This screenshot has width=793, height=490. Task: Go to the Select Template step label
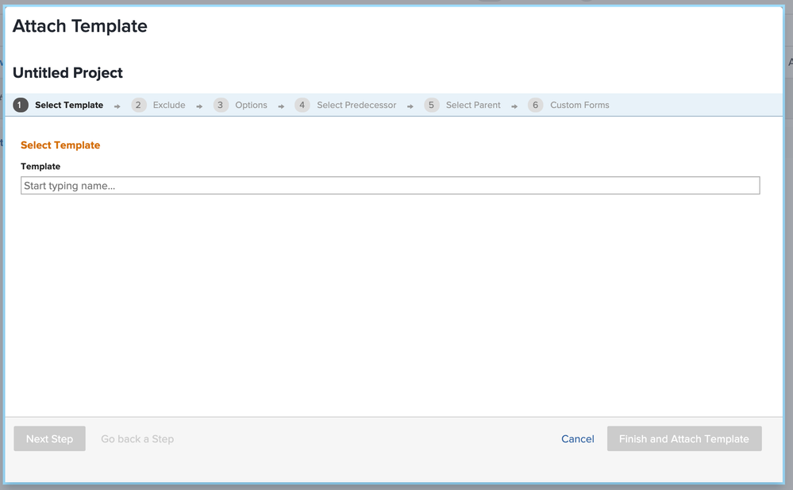pyautogui.click(x=69, y=105)
